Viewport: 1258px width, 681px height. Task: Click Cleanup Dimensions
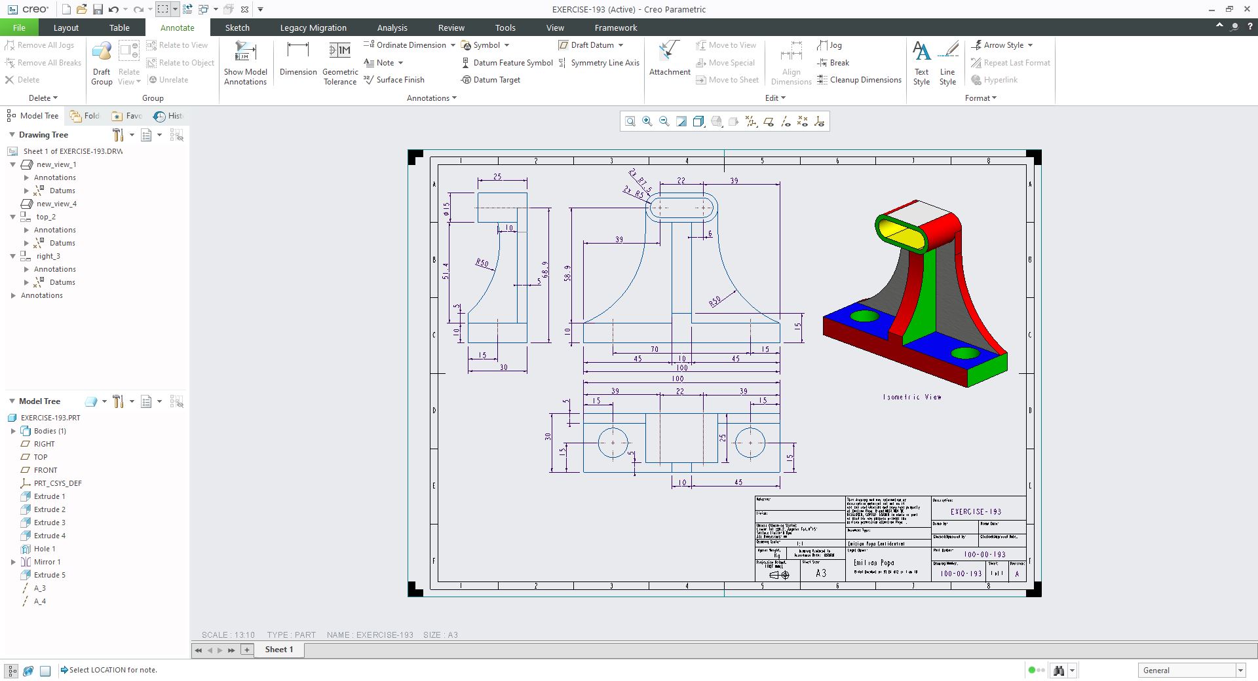860,80
